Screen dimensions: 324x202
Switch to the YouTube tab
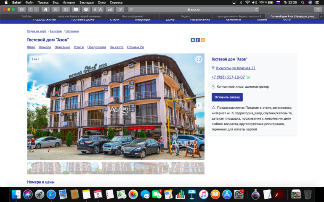[27, 16]
